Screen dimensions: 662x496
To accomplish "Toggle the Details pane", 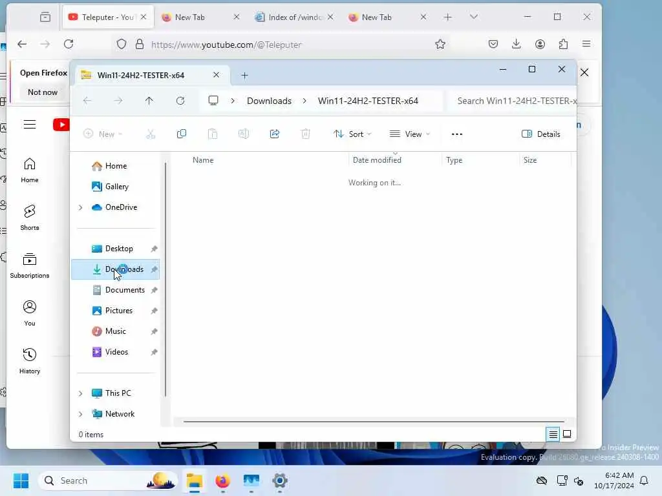I will (x=541, y=134).
